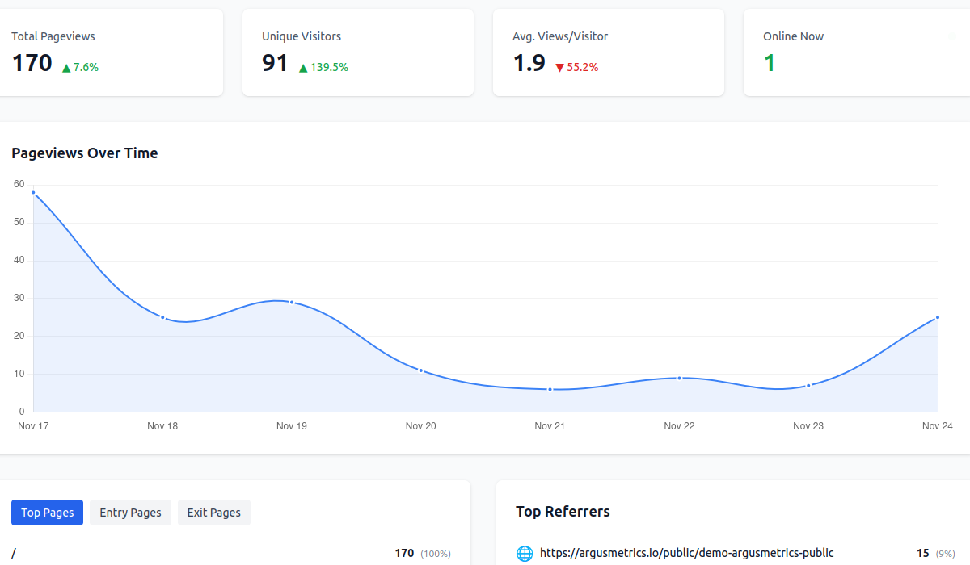Switch to the Entry Pages tab
970x565 pixels.
(x=129, y=512)
